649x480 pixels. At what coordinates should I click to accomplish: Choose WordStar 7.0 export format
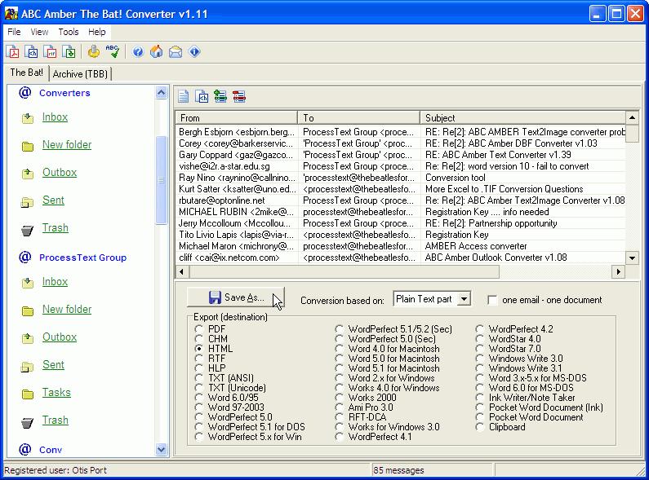point(479,349)
